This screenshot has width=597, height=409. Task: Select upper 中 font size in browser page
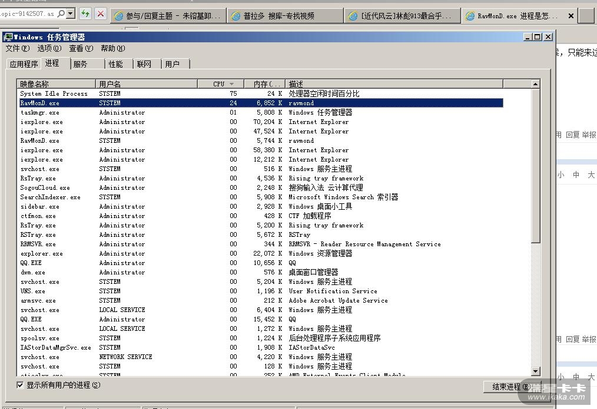click(x=576, y=175)
